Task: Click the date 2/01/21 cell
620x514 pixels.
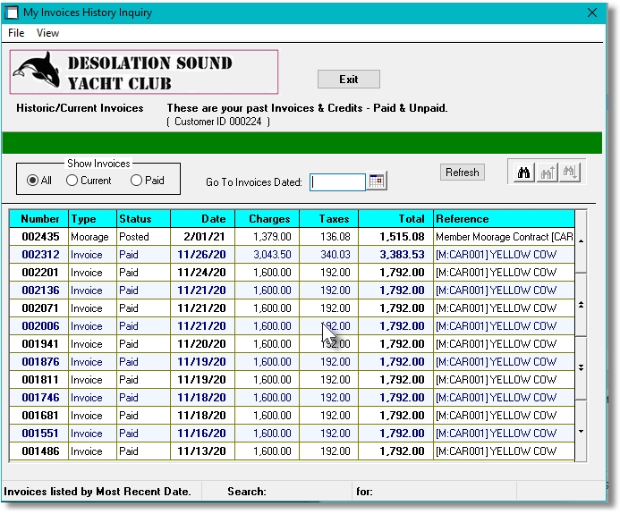Action: click(x=204, y=237)
